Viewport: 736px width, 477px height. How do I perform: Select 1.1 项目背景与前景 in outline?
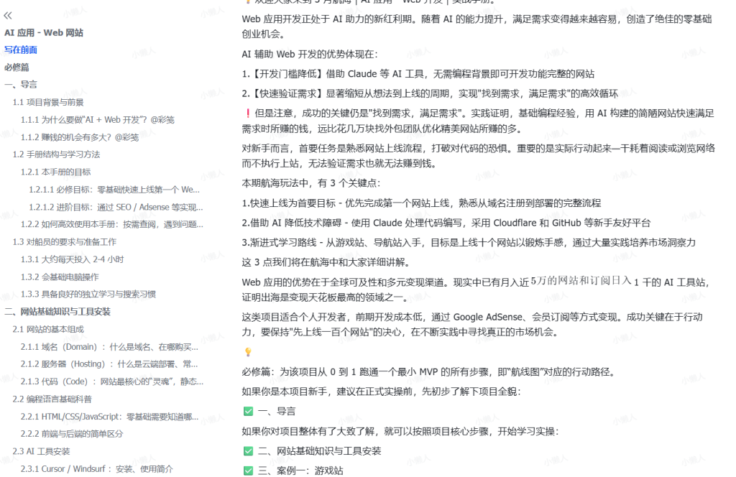(48, 102)
